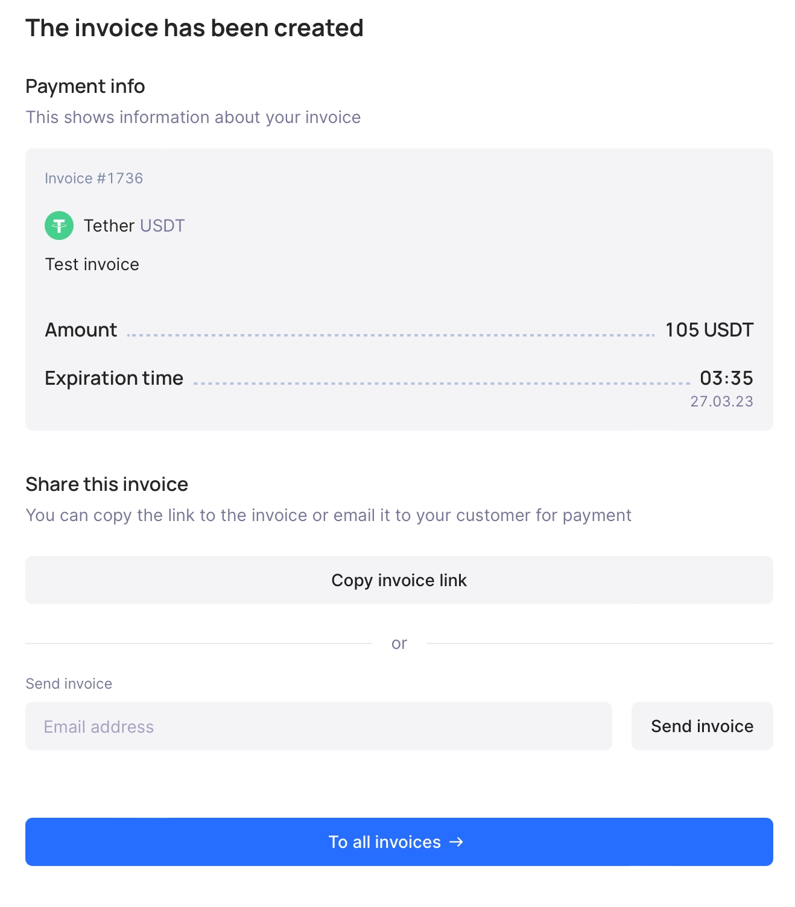Image resolution: width=795 pixels, height=907 pixels.
Task: Click the Payment info section heading
Action: click(85, 86)
